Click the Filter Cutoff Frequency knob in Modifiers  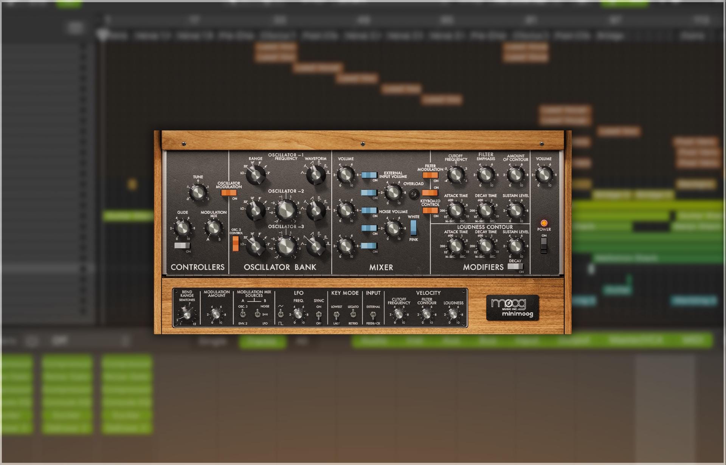(456, 175)
